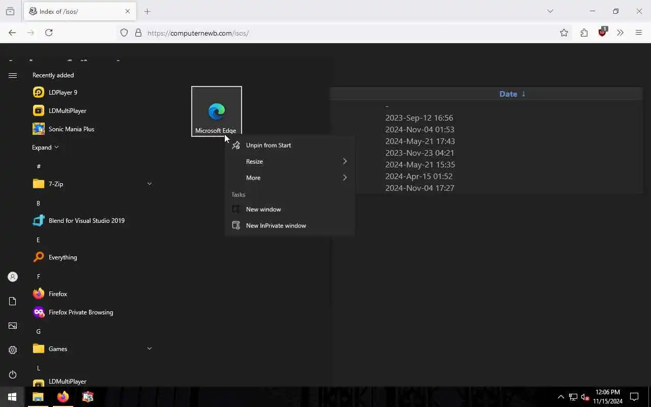
Task: Click the 2024-Nov-04 17:27 date cell
Action: pyautogui.click(x=420, y=188)
